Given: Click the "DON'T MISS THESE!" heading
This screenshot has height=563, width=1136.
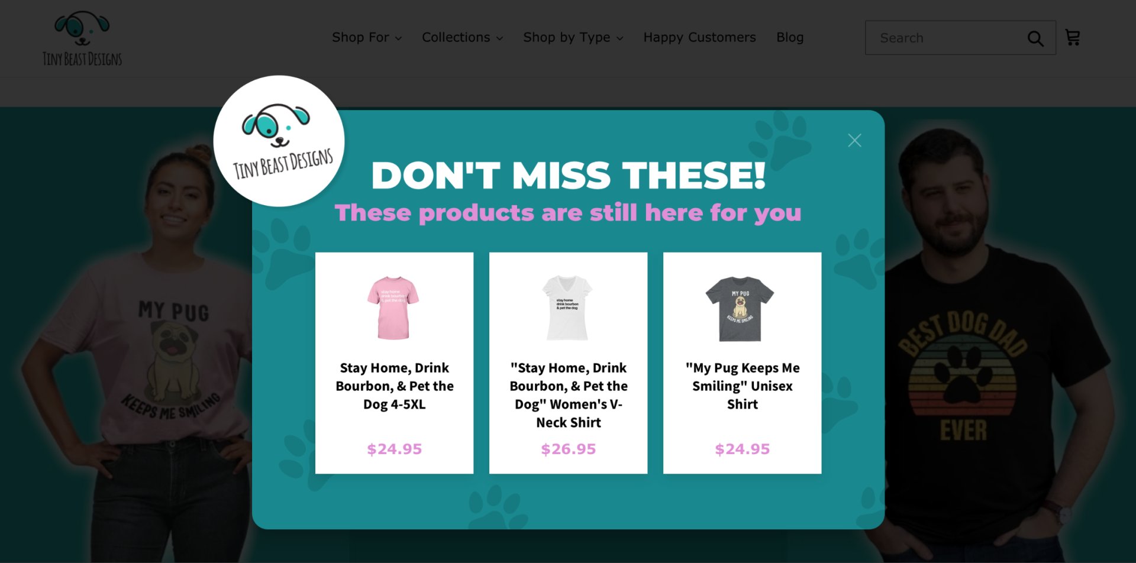Looking at the screenshot, I should (569, 176).
